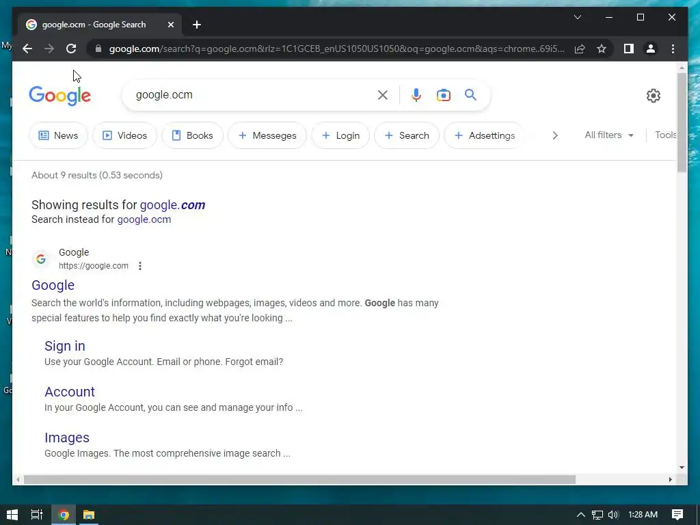Click the vertical scrollbar thumb
The image size is (700, 525).
coord(682,122)
